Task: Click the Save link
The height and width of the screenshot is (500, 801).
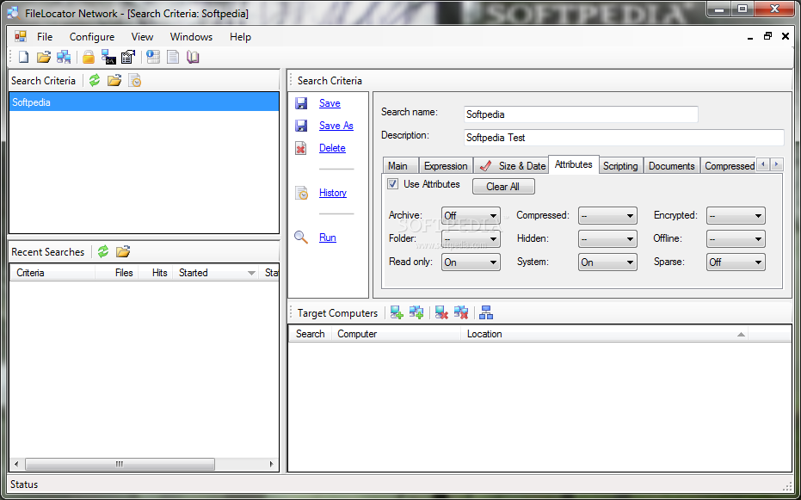Action: tap(330, 103)
